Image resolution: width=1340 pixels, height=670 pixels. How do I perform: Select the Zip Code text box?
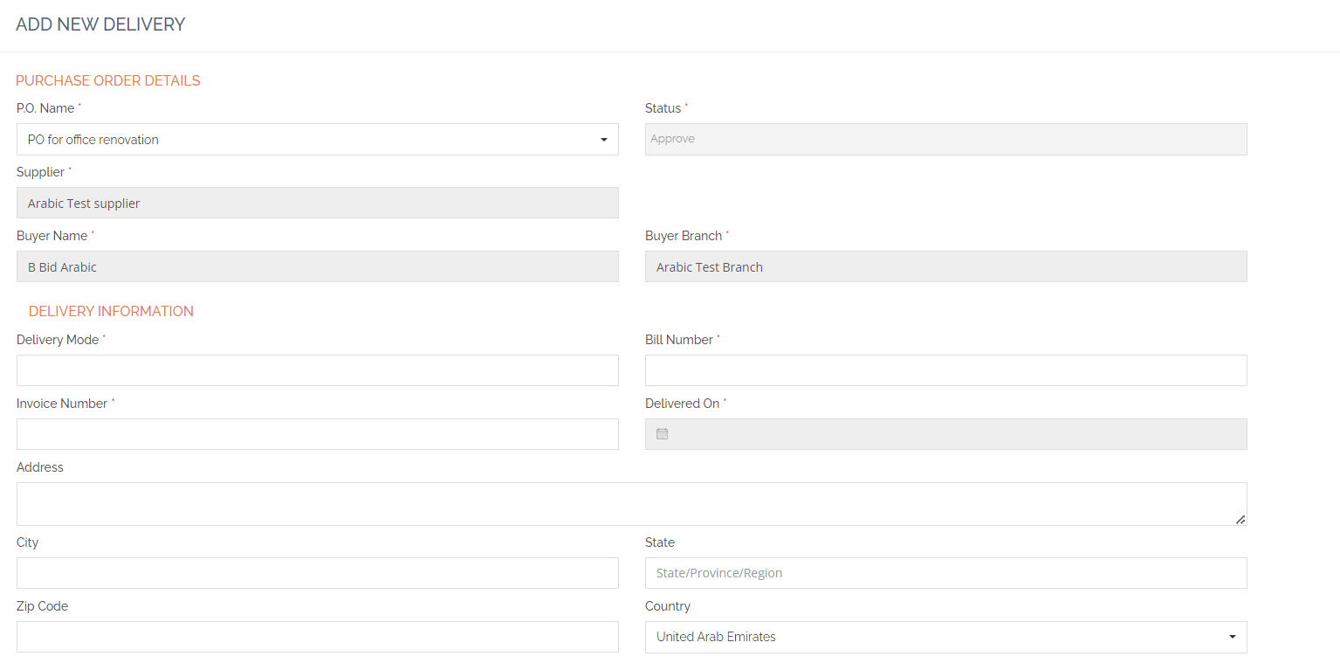[x=317, y=637]
